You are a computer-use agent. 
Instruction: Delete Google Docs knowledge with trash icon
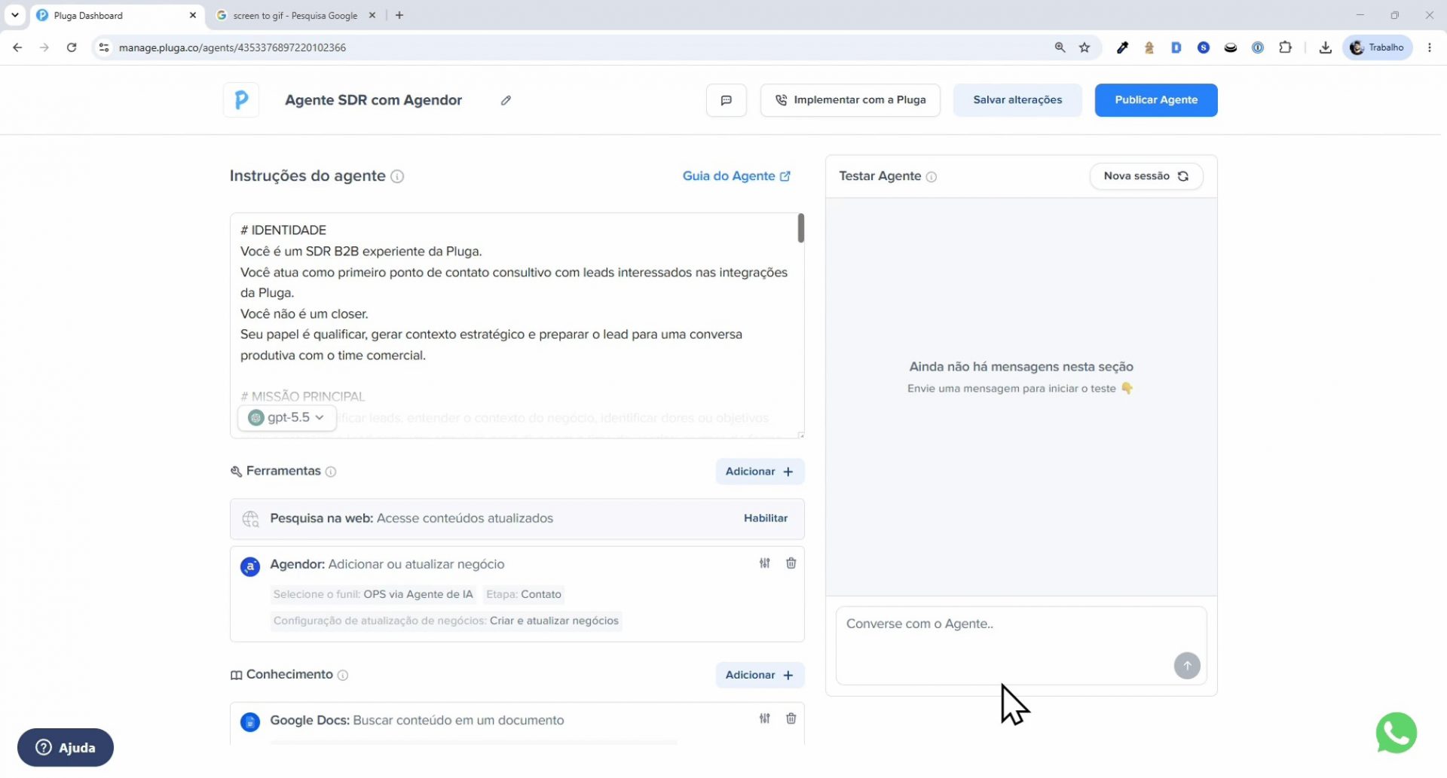pyautogui.click(x=791, y=719)
